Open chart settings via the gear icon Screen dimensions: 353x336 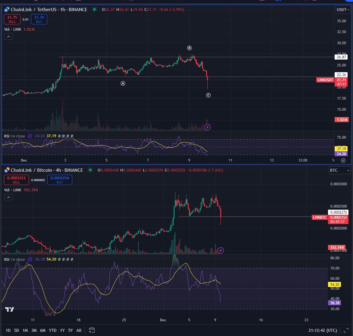pos(343,161)
